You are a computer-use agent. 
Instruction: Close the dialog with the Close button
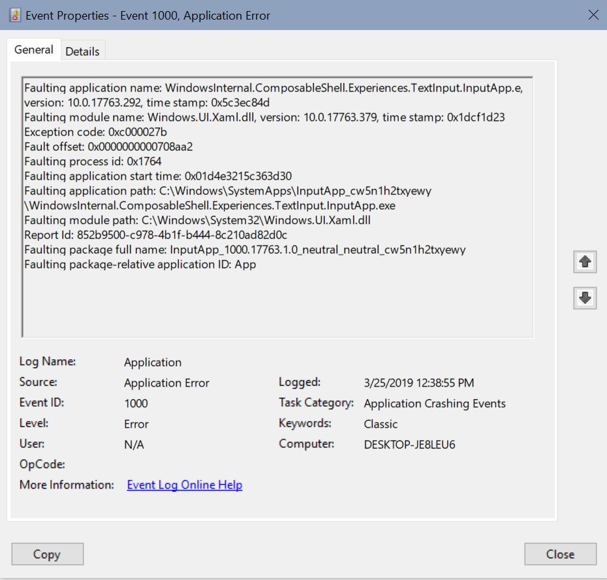click(560, 554)
